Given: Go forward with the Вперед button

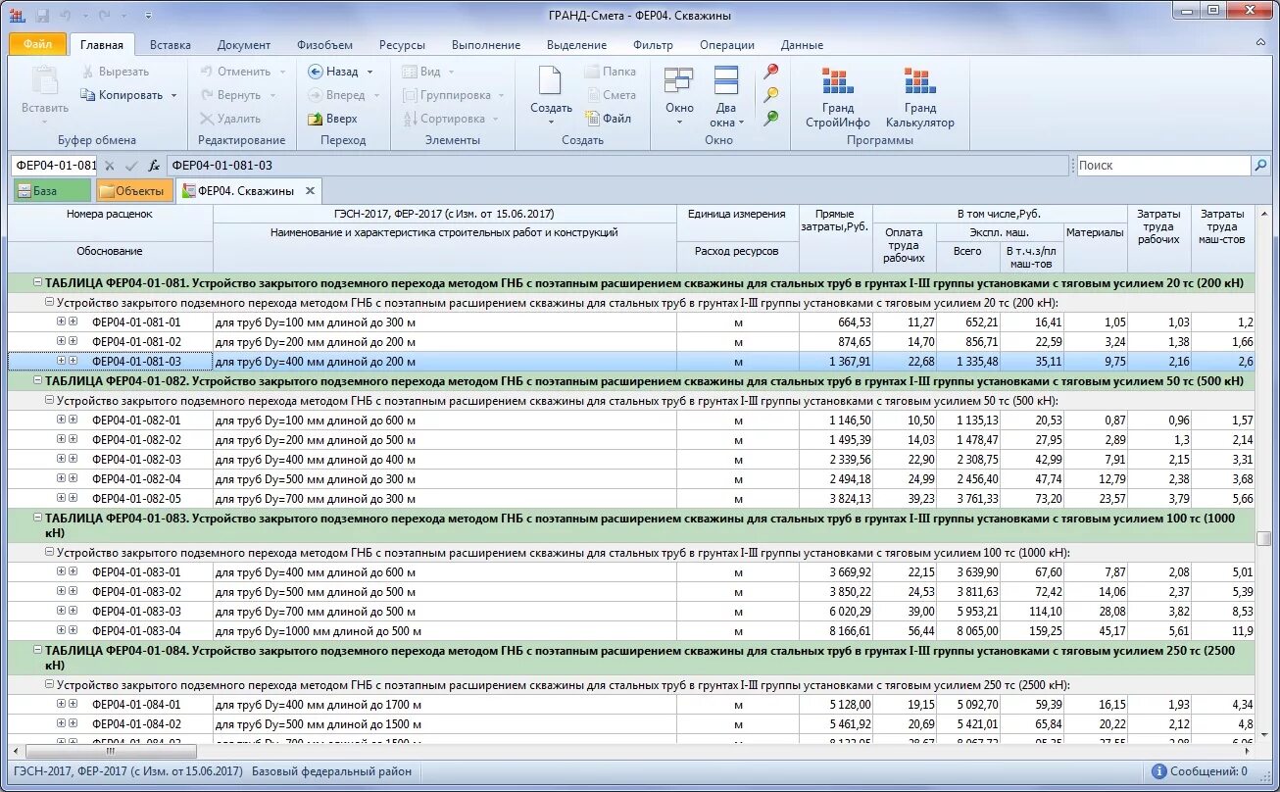Looking at the screenshot, I should [336, 95].
